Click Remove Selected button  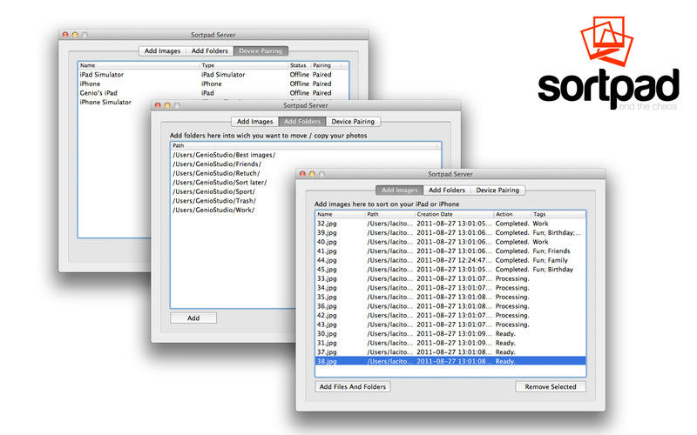551,386
